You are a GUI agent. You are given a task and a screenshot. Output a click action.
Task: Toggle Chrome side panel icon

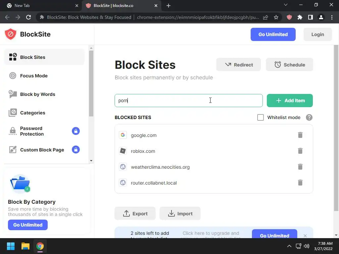(311, 17)
